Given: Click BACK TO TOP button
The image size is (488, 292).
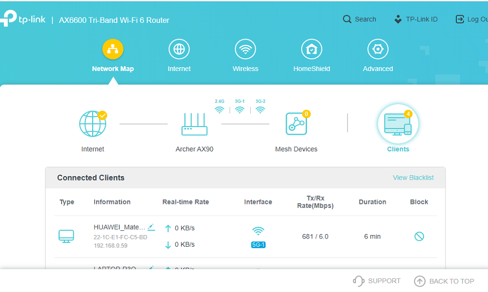Looking at the screenshot, I should (444, 281).
